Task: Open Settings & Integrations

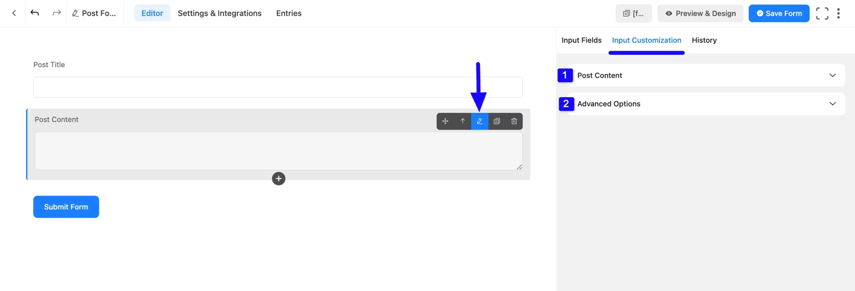Action: (x=219, y=13)
